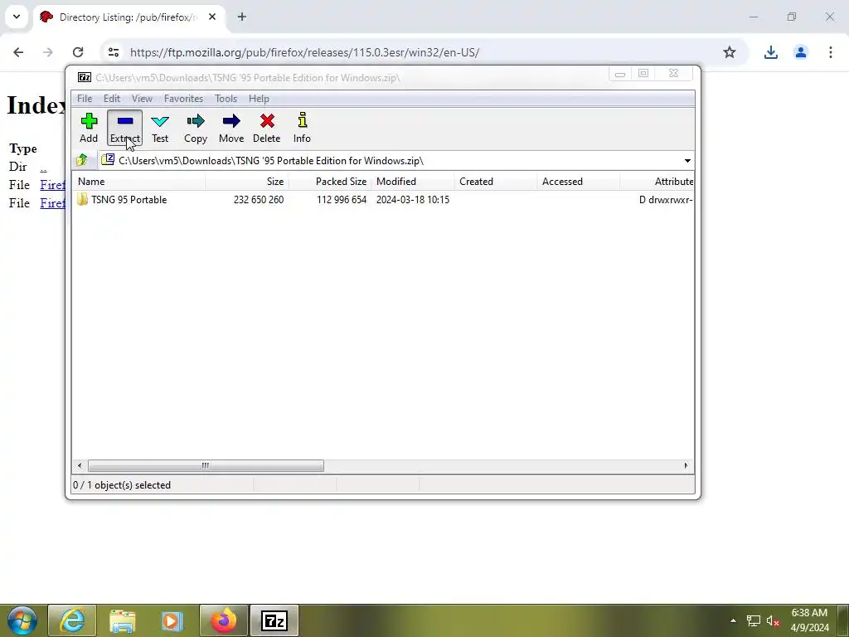Screen dimensions: 849x637
Task: Click the browser Back arrow
Action: [x=18, y=52]
